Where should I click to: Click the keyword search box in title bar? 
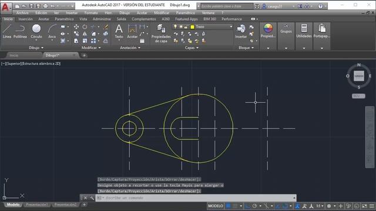227,6
